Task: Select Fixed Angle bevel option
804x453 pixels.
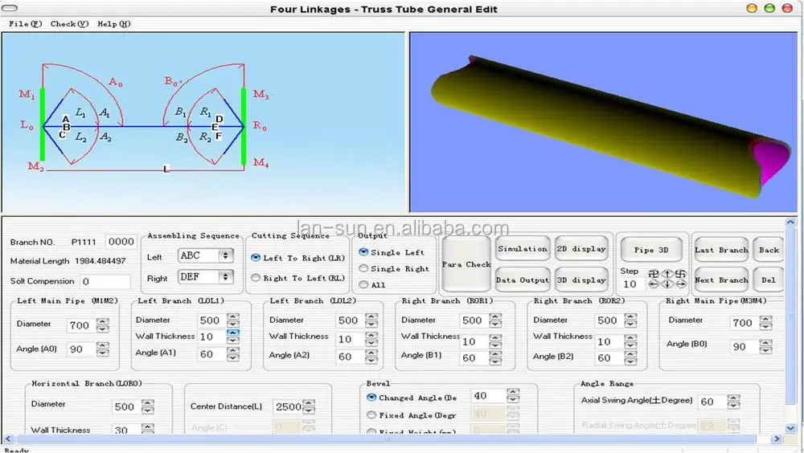Action: (x=371, y=415)
